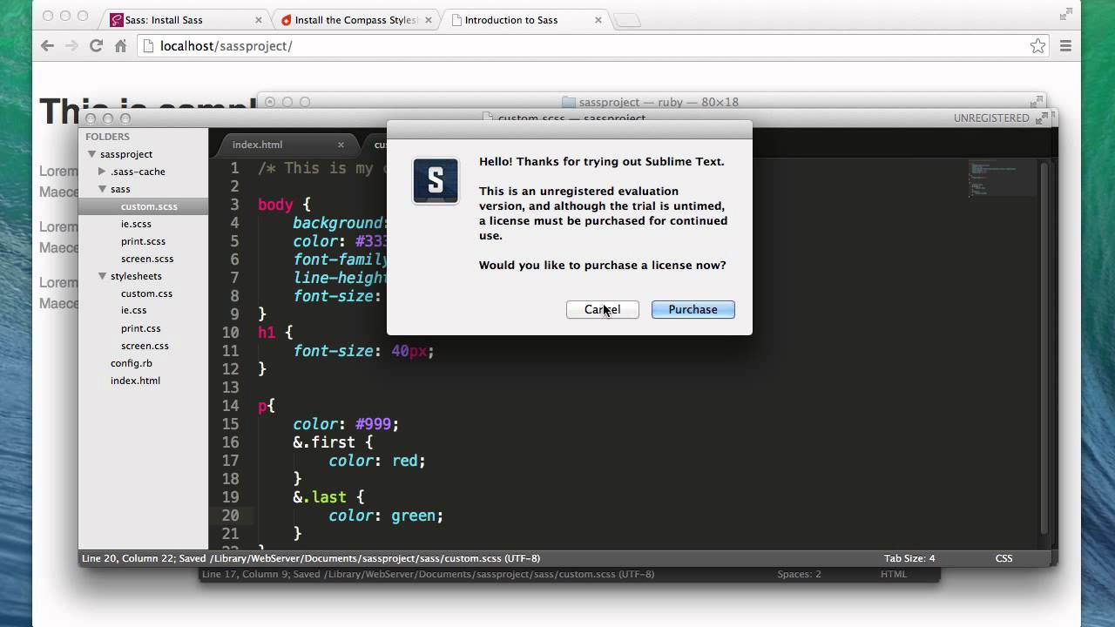
Task: Switch to Install the Compass Stylesheet tab
Action: coord(357,19)
